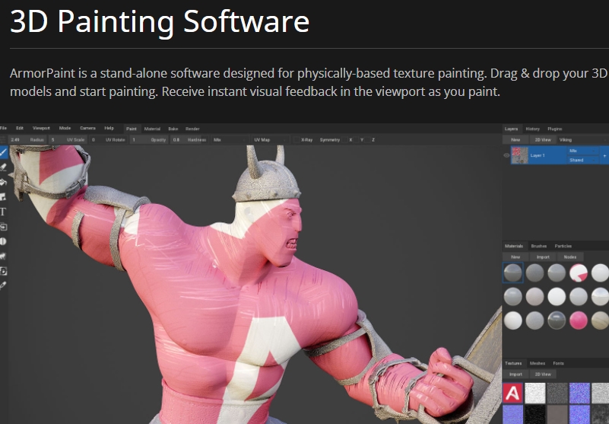This screenshot has width=609, height=424.
Task: Click 2D View in the Layers panel
Action: pyautogui.click(x=543, y=139)
